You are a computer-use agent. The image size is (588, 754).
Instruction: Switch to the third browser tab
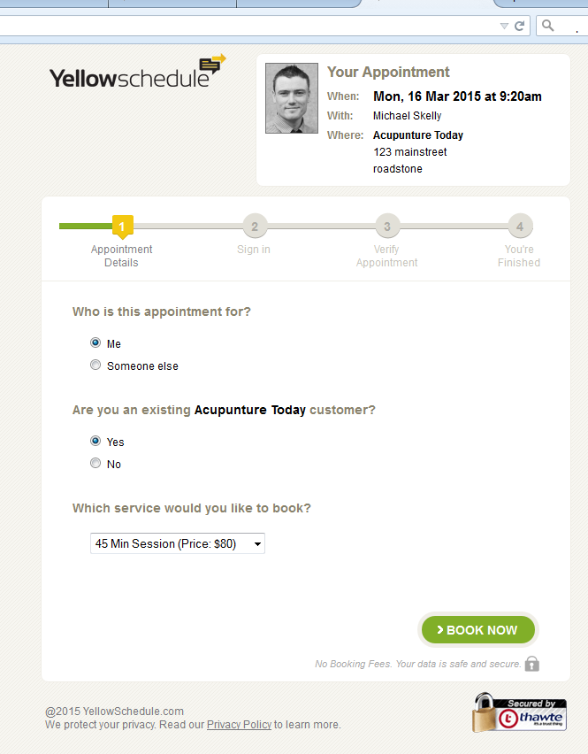(299, 4)
